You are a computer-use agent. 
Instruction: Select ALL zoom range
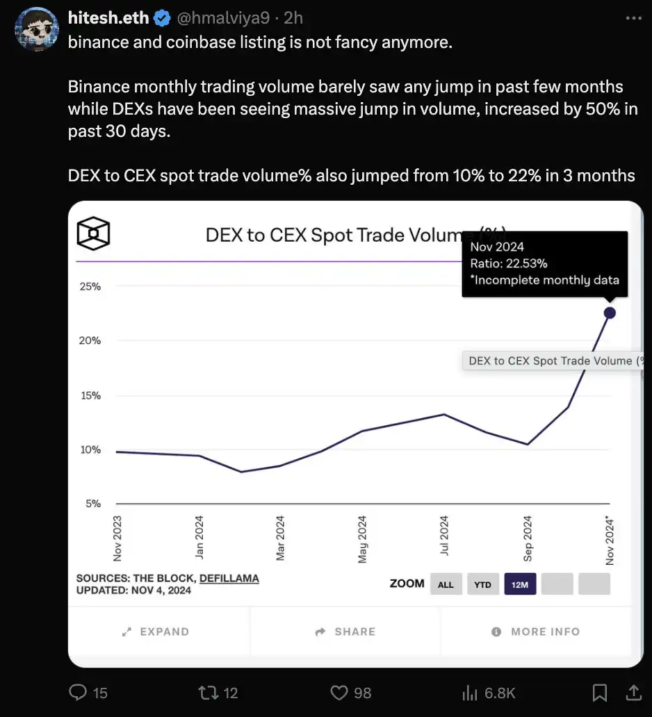pos(446,584)
